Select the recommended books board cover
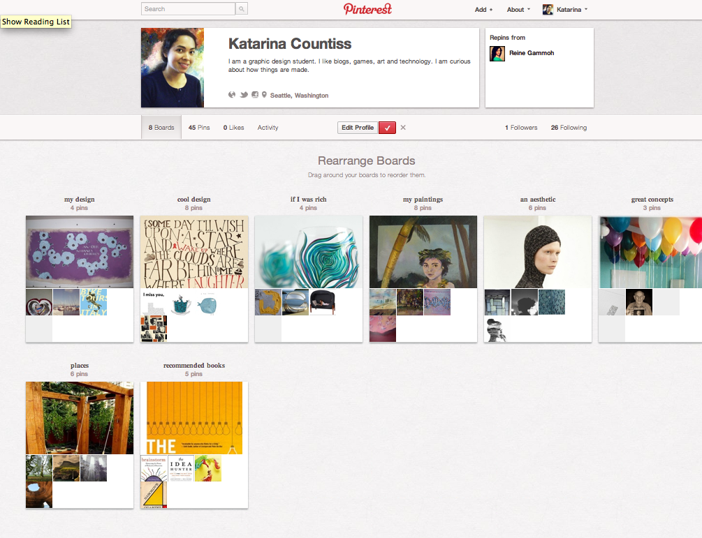 tap(194, 417)
